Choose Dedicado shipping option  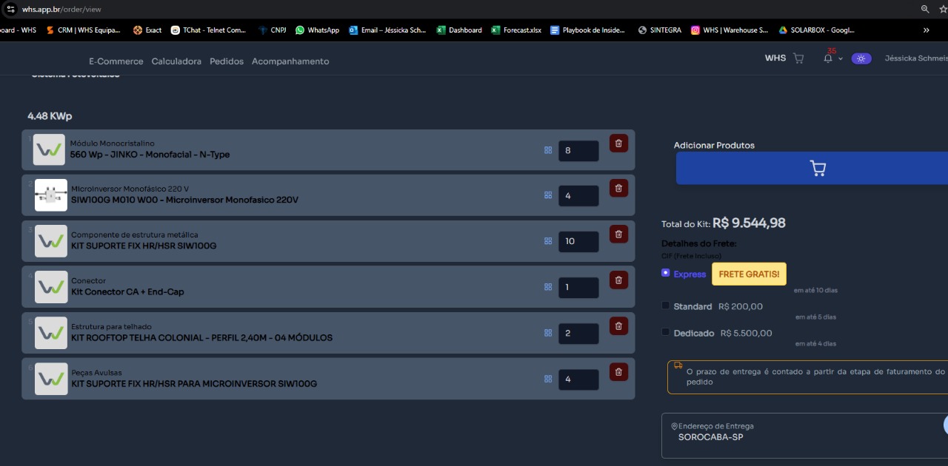tap(666, 332)
